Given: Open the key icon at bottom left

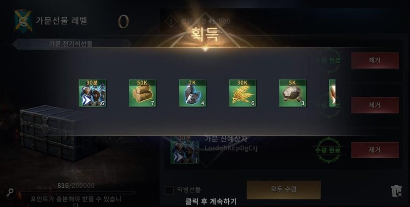Looking at the screenshot, I should 10,192.
